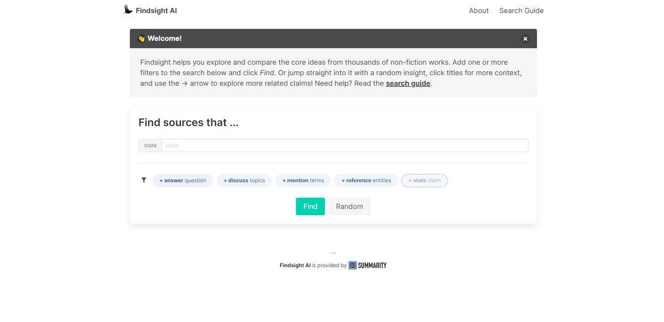The image size is (664, 322).
Task: Click the Findsight AI link in the footer
Action: (295, 266)
